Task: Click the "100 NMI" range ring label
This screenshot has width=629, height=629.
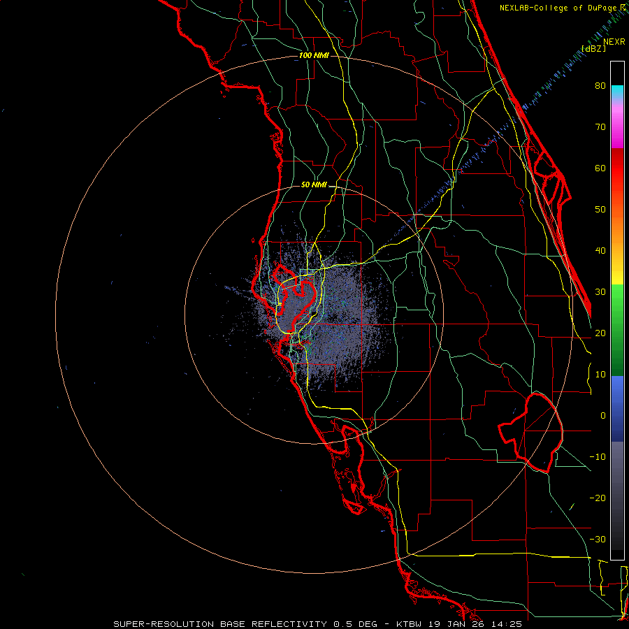Action: (314, 55)
